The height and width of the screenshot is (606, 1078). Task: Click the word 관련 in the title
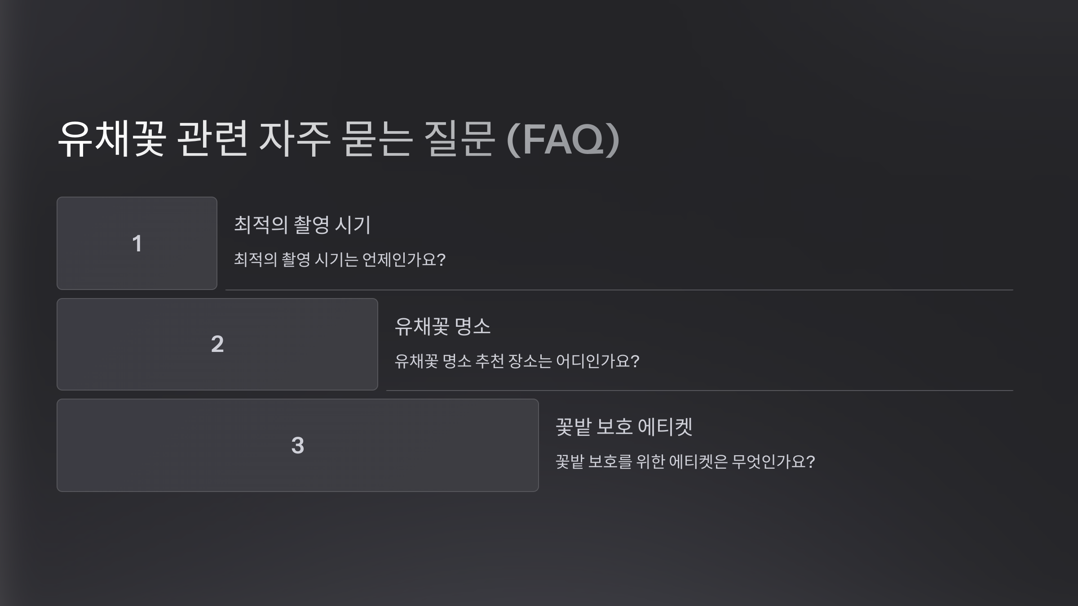pos(212,139)
